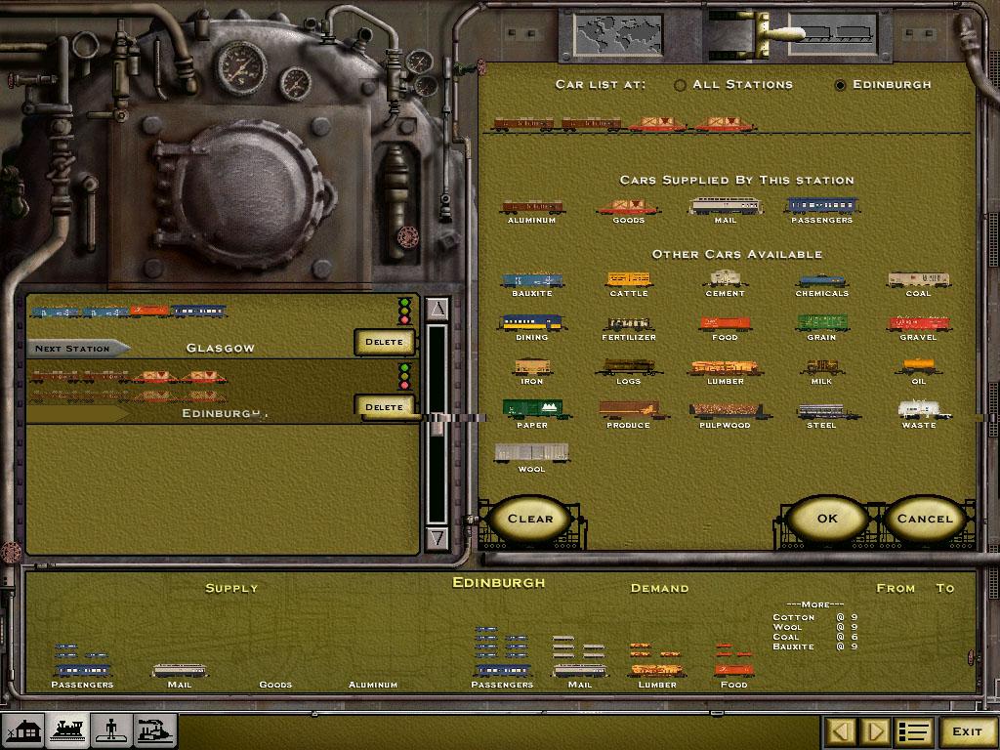Select the All Stations radio button

click(x=680, y=85)
